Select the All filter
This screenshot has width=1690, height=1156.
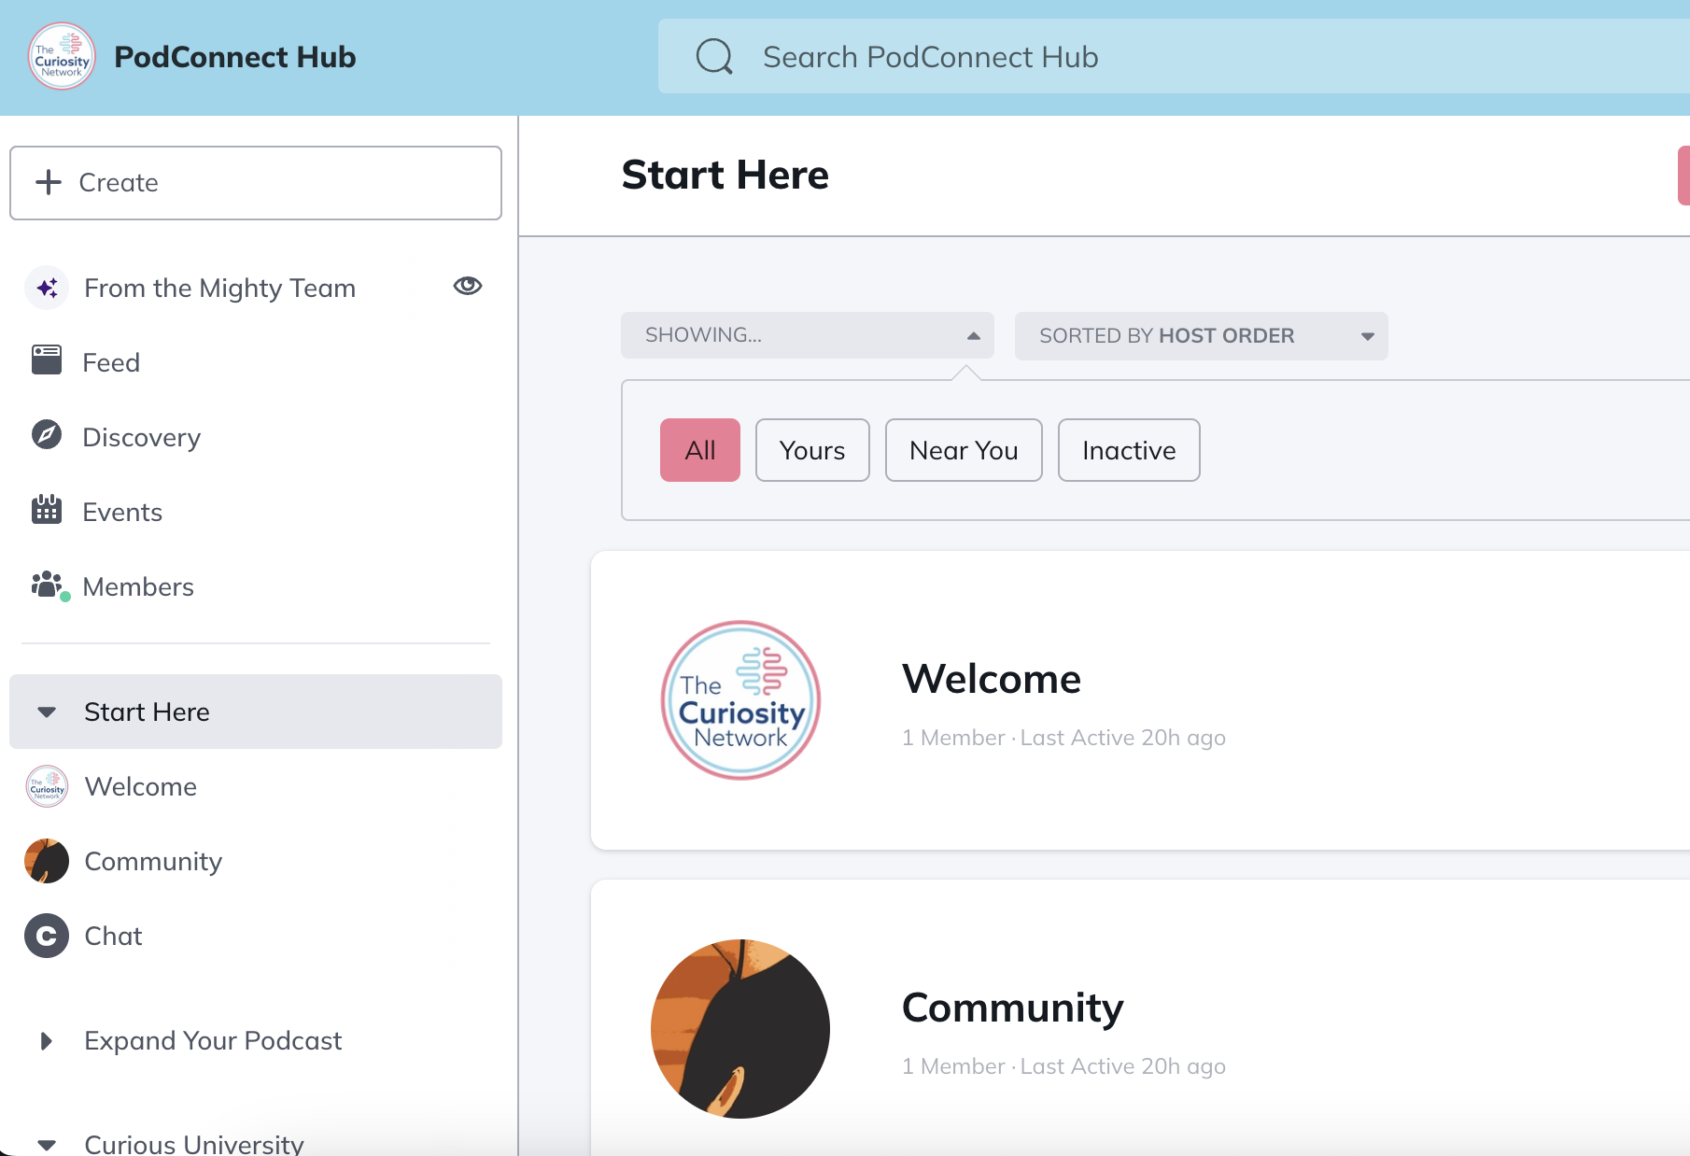pos(700,450)
